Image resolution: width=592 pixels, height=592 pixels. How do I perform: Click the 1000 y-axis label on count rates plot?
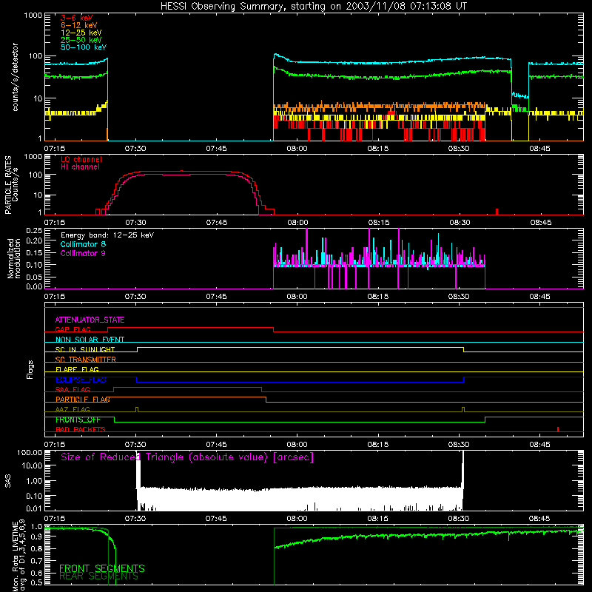(x=33, y=16)
